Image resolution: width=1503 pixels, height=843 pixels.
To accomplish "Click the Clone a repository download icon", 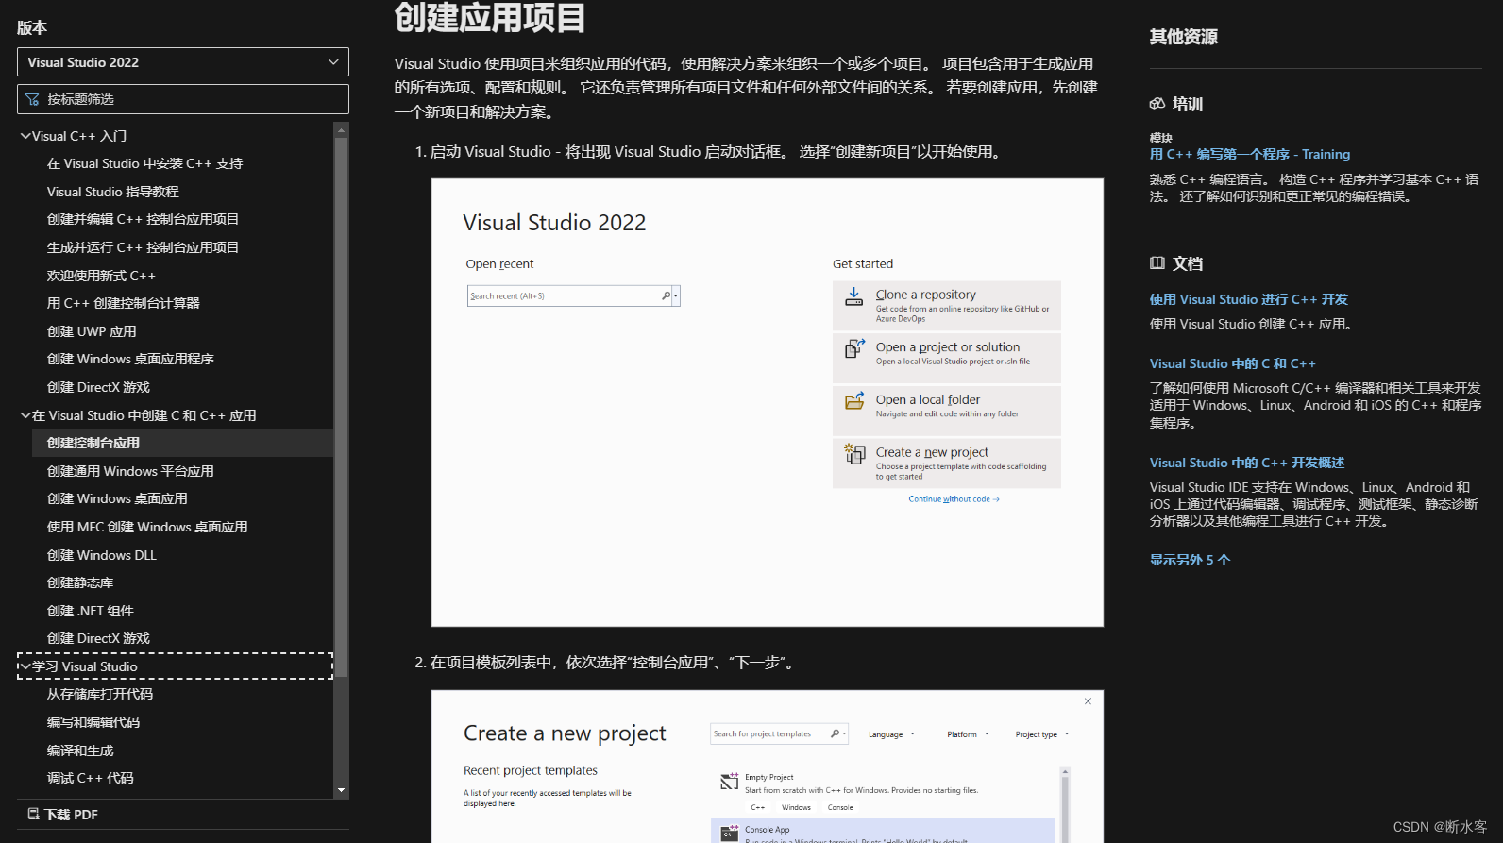I will point(853,297).
